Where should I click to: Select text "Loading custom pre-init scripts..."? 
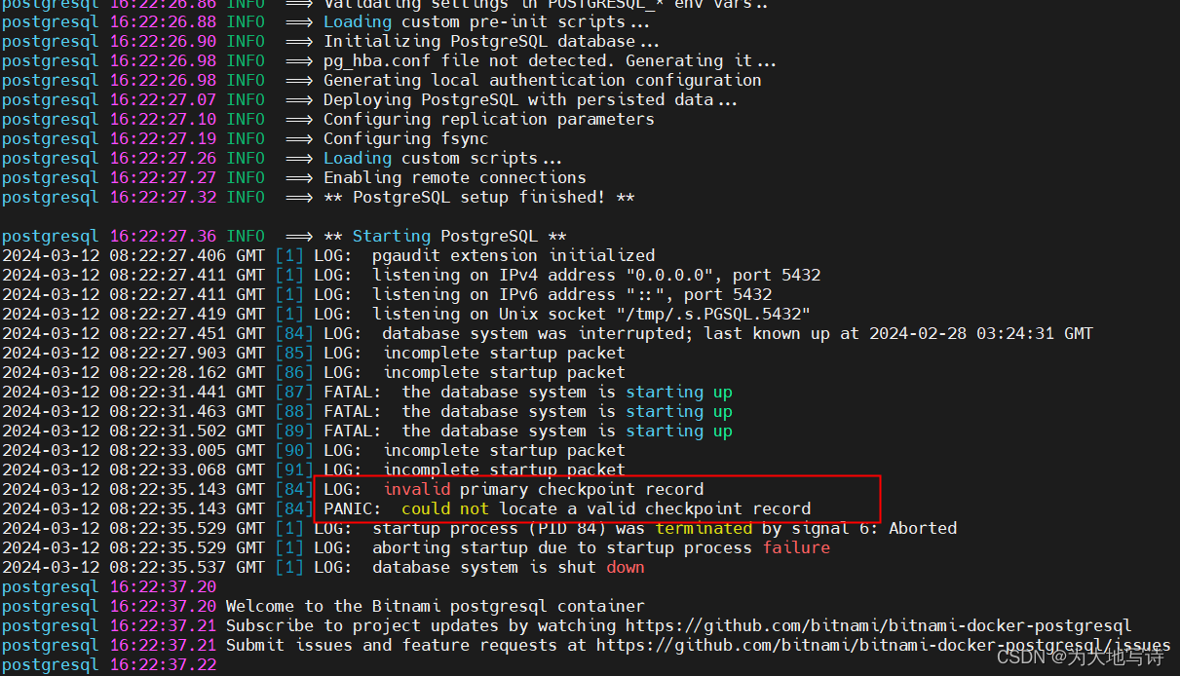coord(486,21)
